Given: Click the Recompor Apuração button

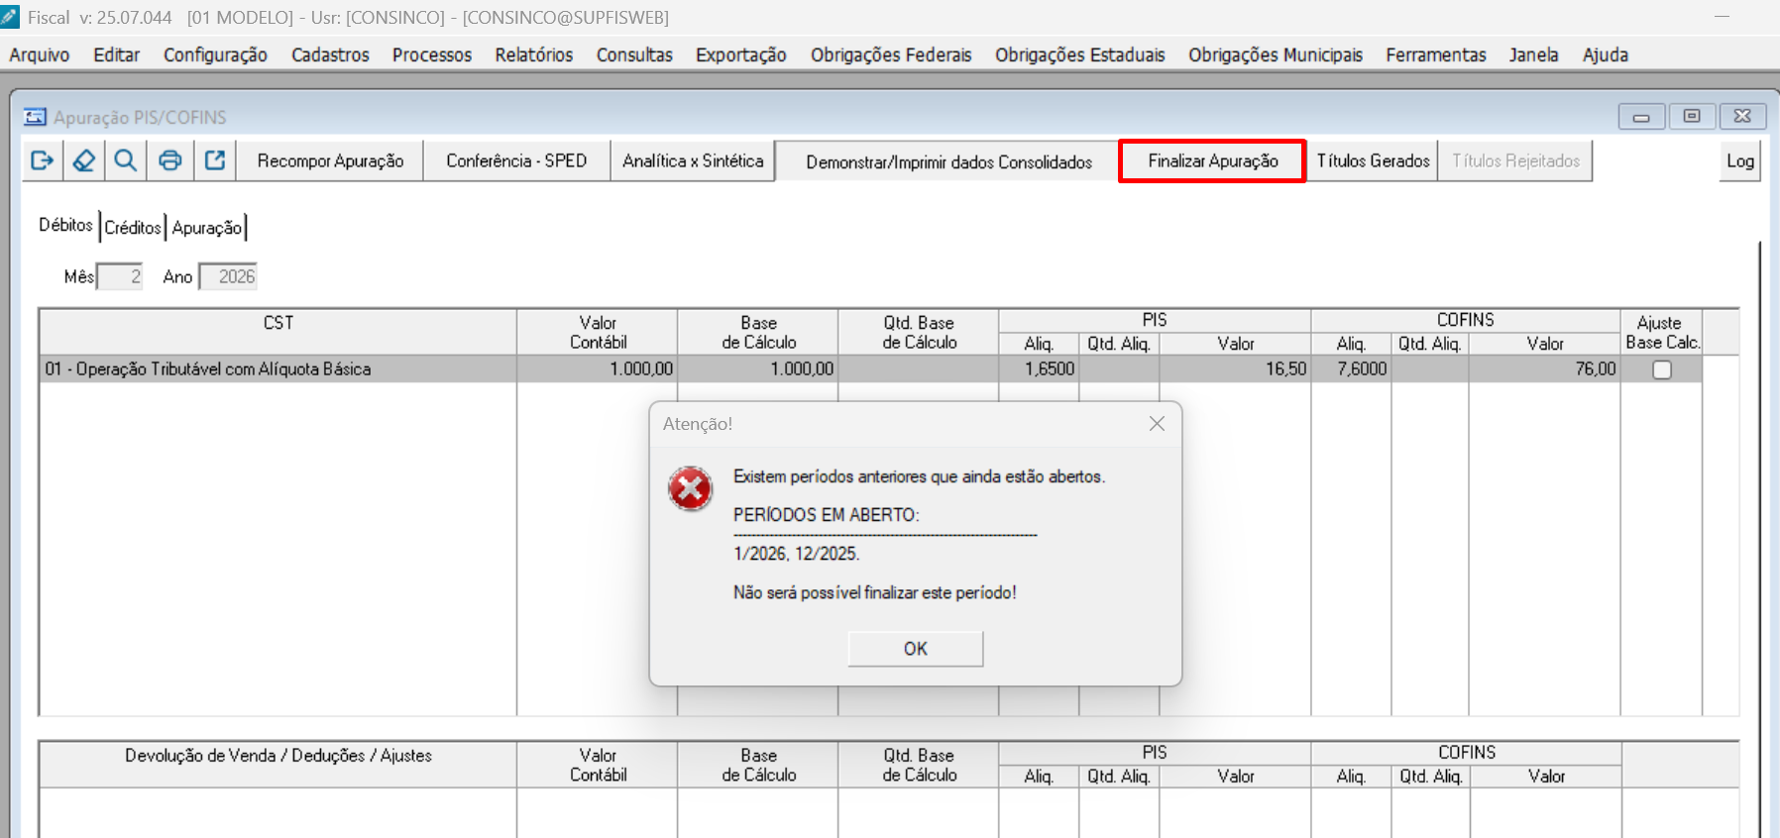Looking at the screenshot, I should tap(330, 160).
